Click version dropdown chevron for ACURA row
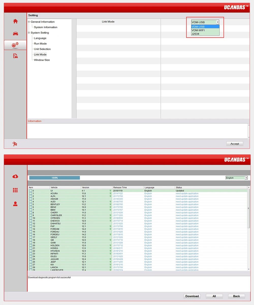 tap(110, 194)
